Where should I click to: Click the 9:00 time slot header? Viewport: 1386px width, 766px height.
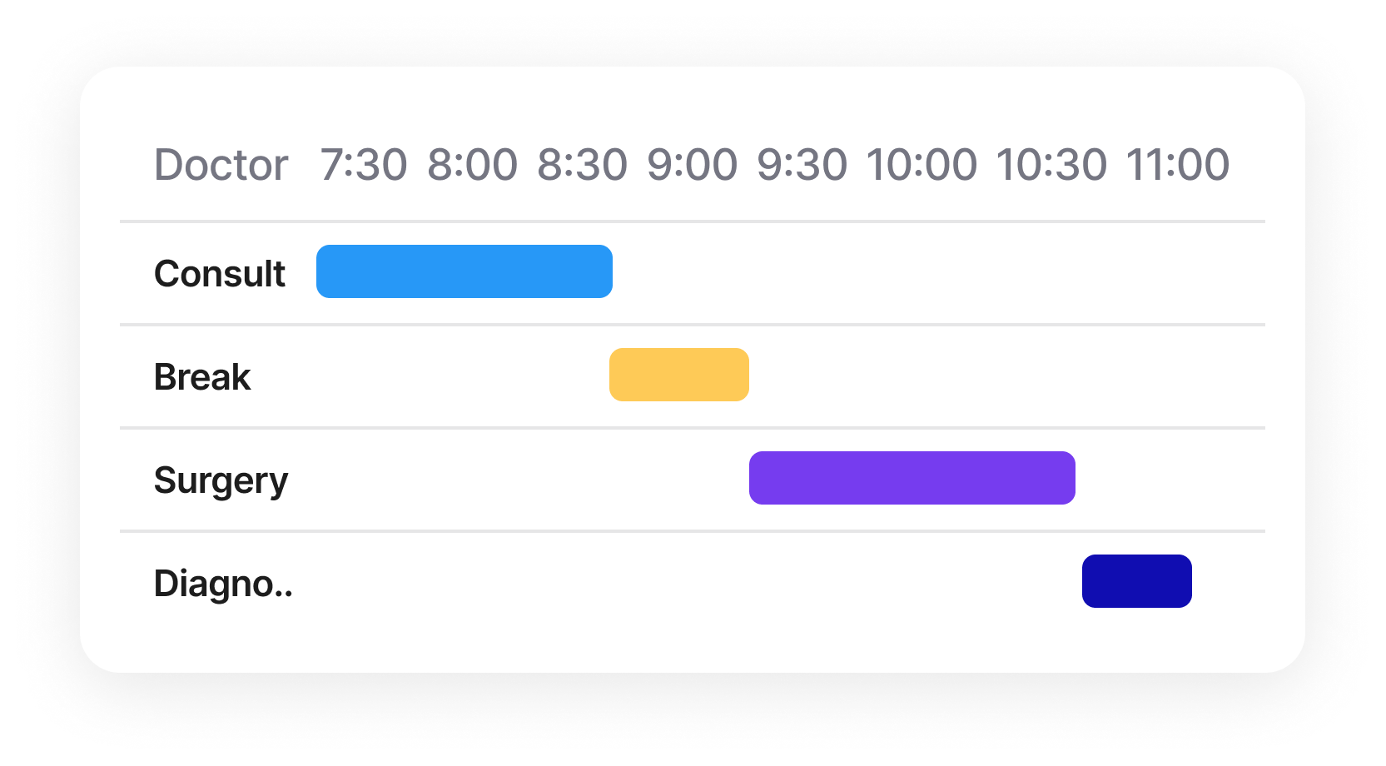tap(692, 165)
